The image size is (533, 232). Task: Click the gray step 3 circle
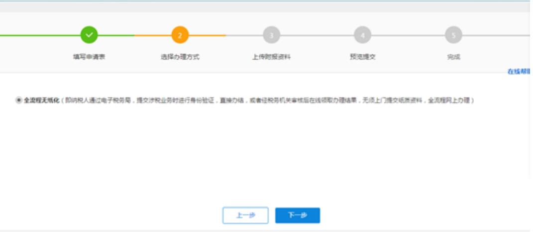click(271, 35)
